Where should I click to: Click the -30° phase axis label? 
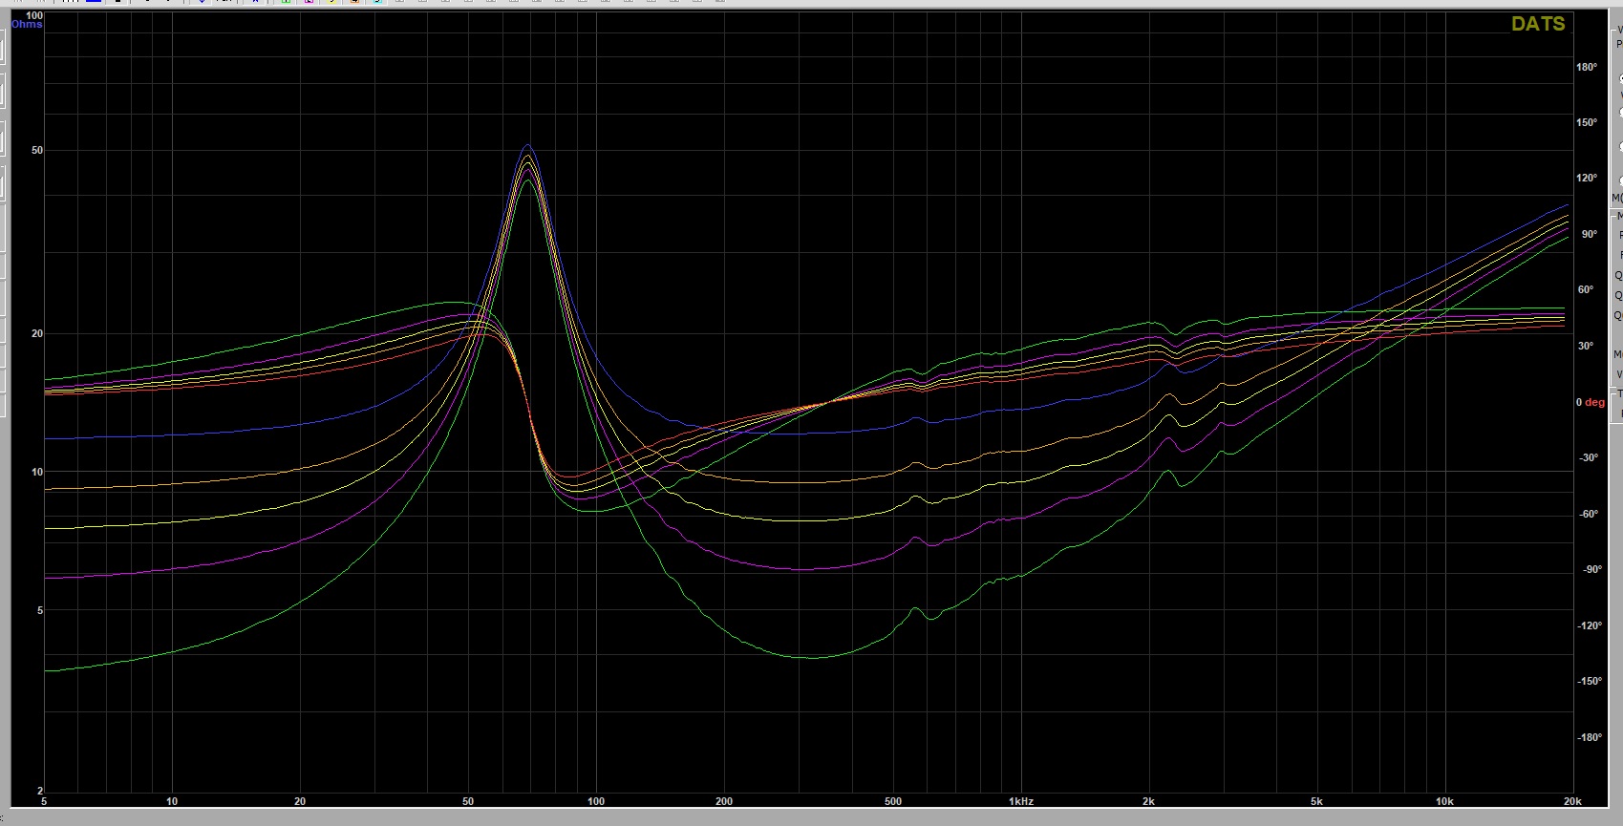pos(1588,458)
